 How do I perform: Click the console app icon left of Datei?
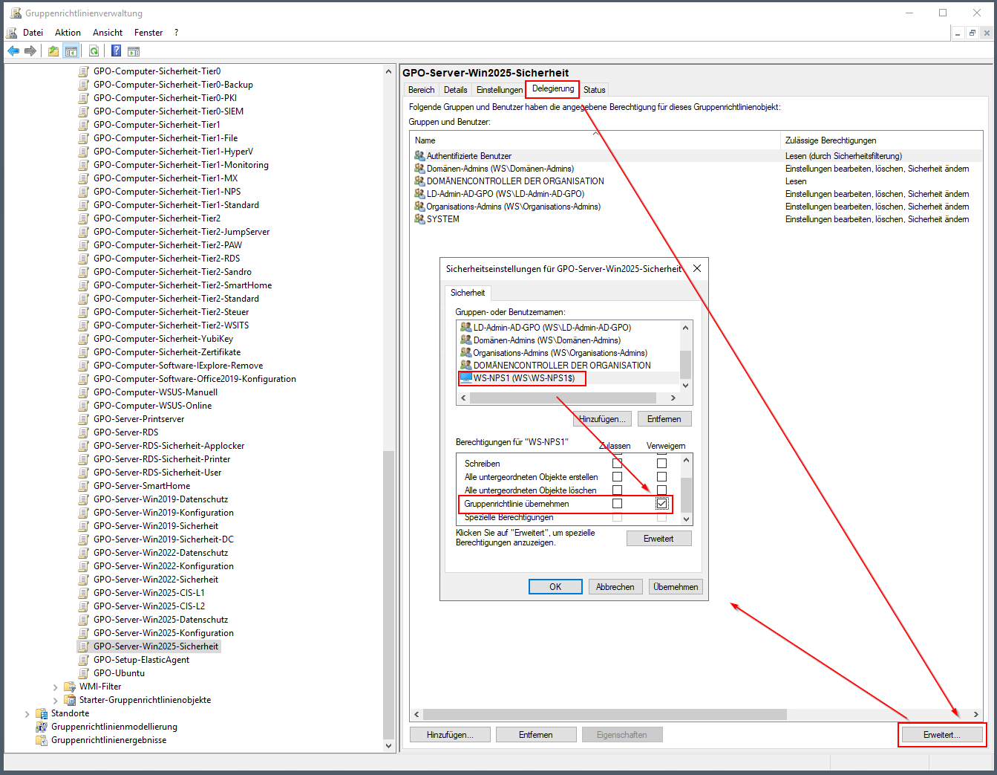11,33
